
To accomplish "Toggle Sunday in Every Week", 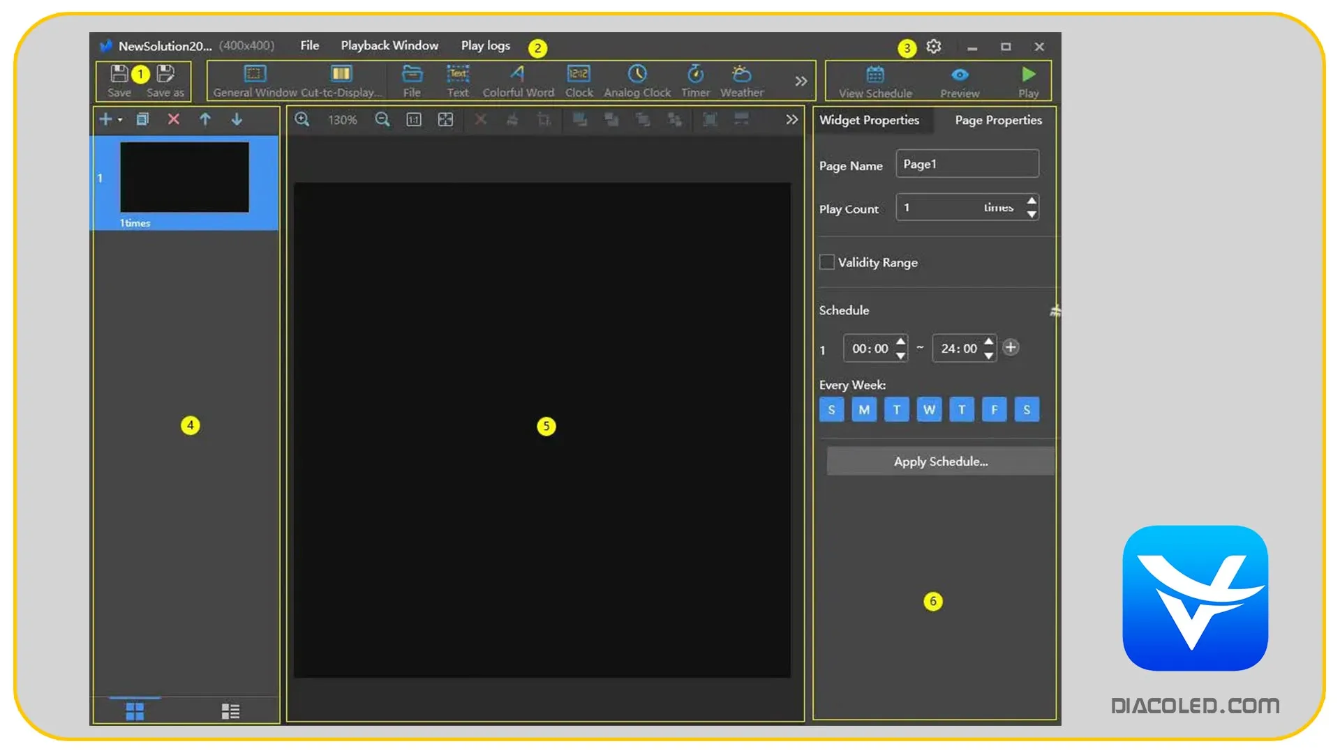I will tap(831, 409).
